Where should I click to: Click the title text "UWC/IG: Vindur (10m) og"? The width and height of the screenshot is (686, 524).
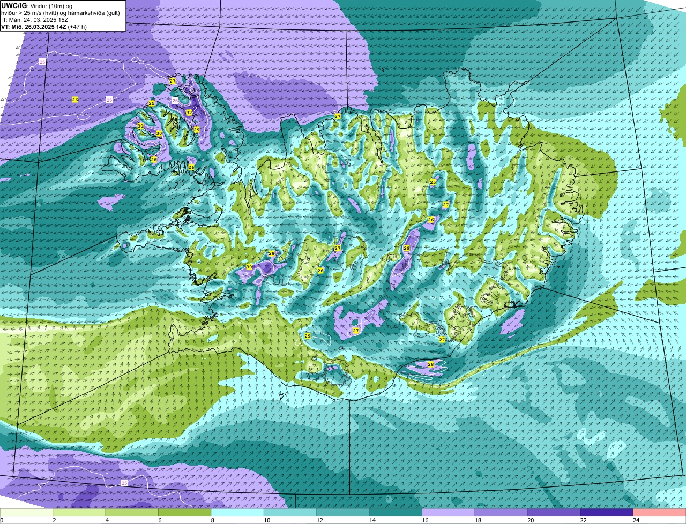click(x=37, y=5)
